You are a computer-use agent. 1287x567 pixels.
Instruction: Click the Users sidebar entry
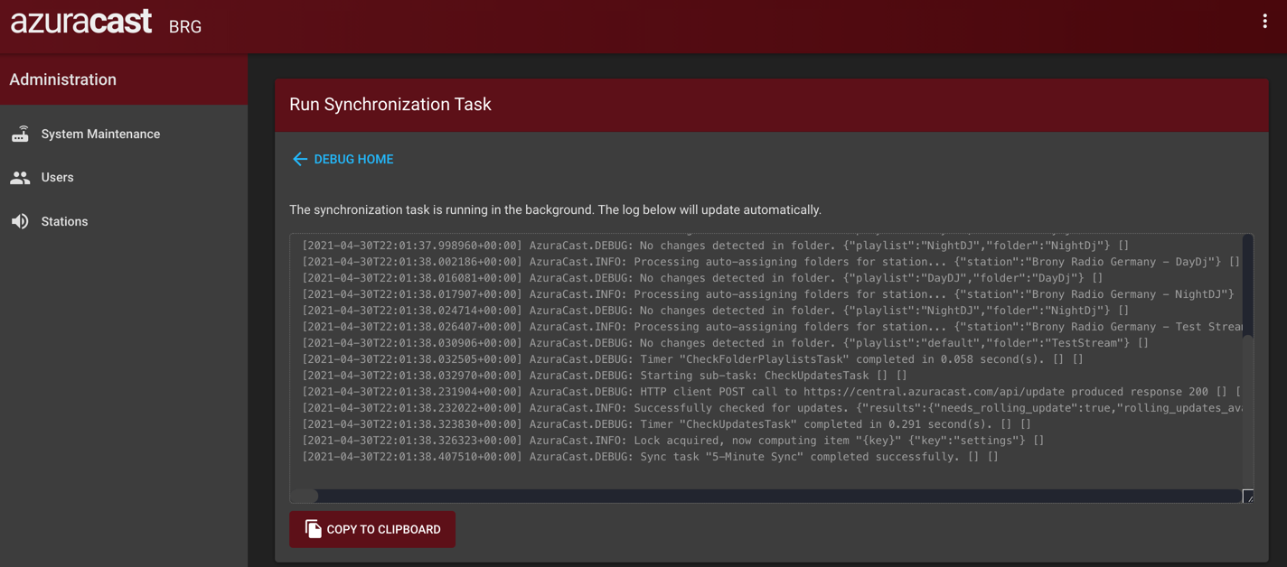(x=56, y=177)
